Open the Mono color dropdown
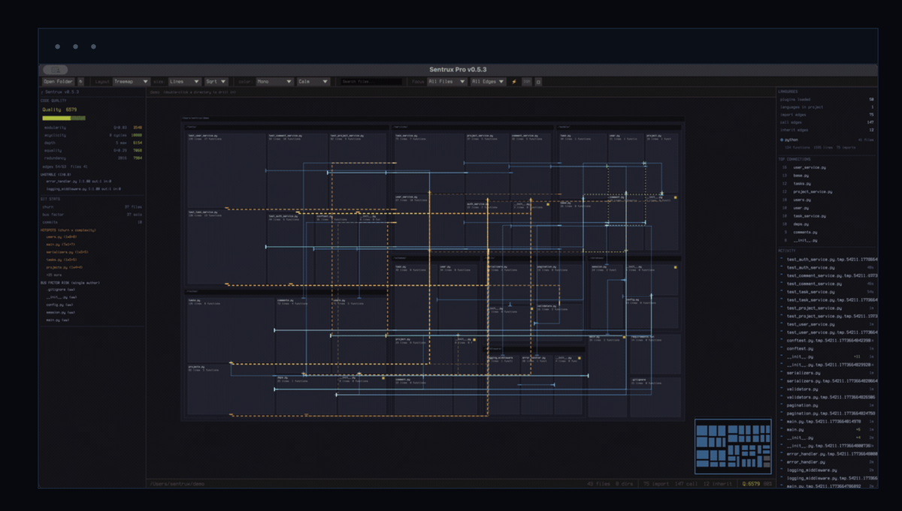 [274, 81]
